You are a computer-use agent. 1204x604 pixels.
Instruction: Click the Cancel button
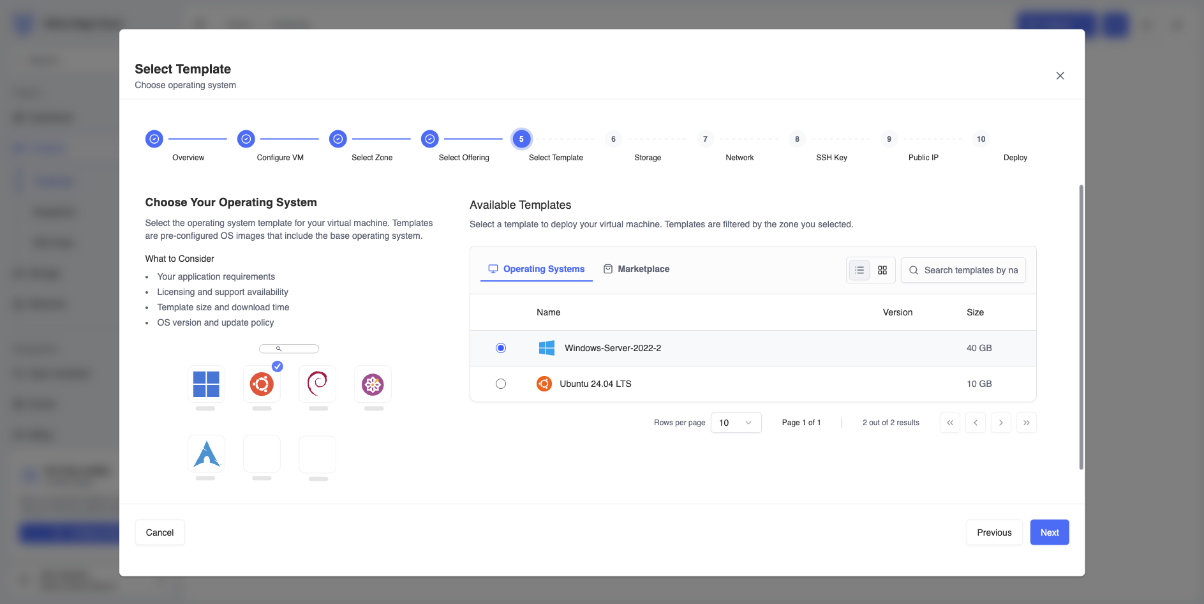coord(160,532)
